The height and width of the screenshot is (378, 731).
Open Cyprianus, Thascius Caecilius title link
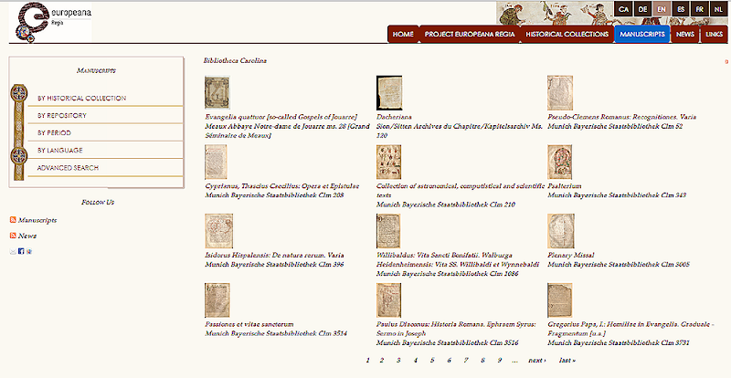(282, 186)
